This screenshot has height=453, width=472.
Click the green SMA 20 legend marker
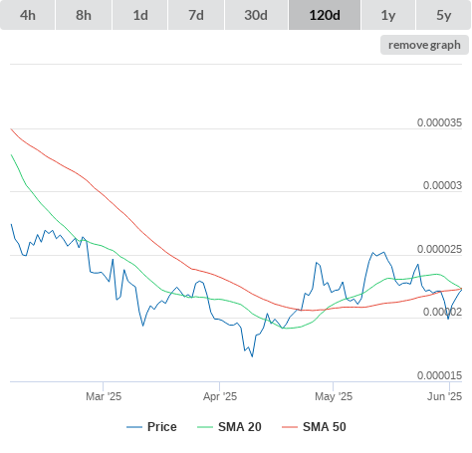click(205, 427)
